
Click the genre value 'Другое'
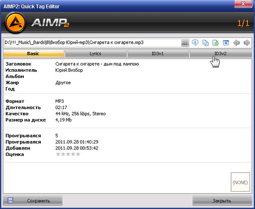[63, 83]
